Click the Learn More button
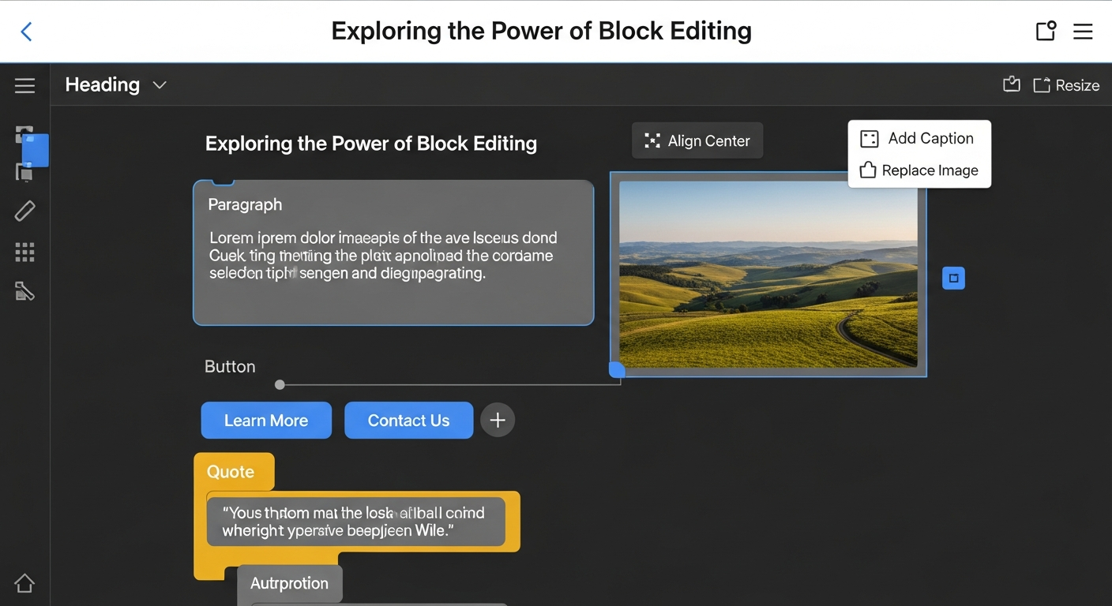This screenshot has height=606, width=1112. point(266,421)
